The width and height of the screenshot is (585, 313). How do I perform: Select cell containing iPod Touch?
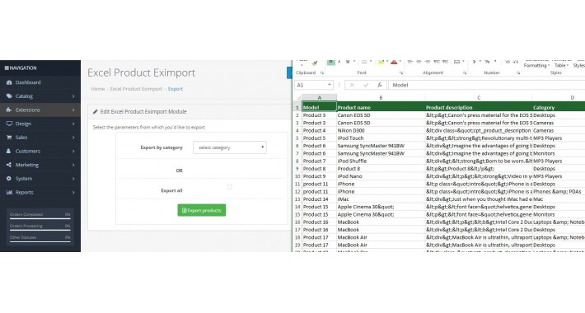[381, 138]
